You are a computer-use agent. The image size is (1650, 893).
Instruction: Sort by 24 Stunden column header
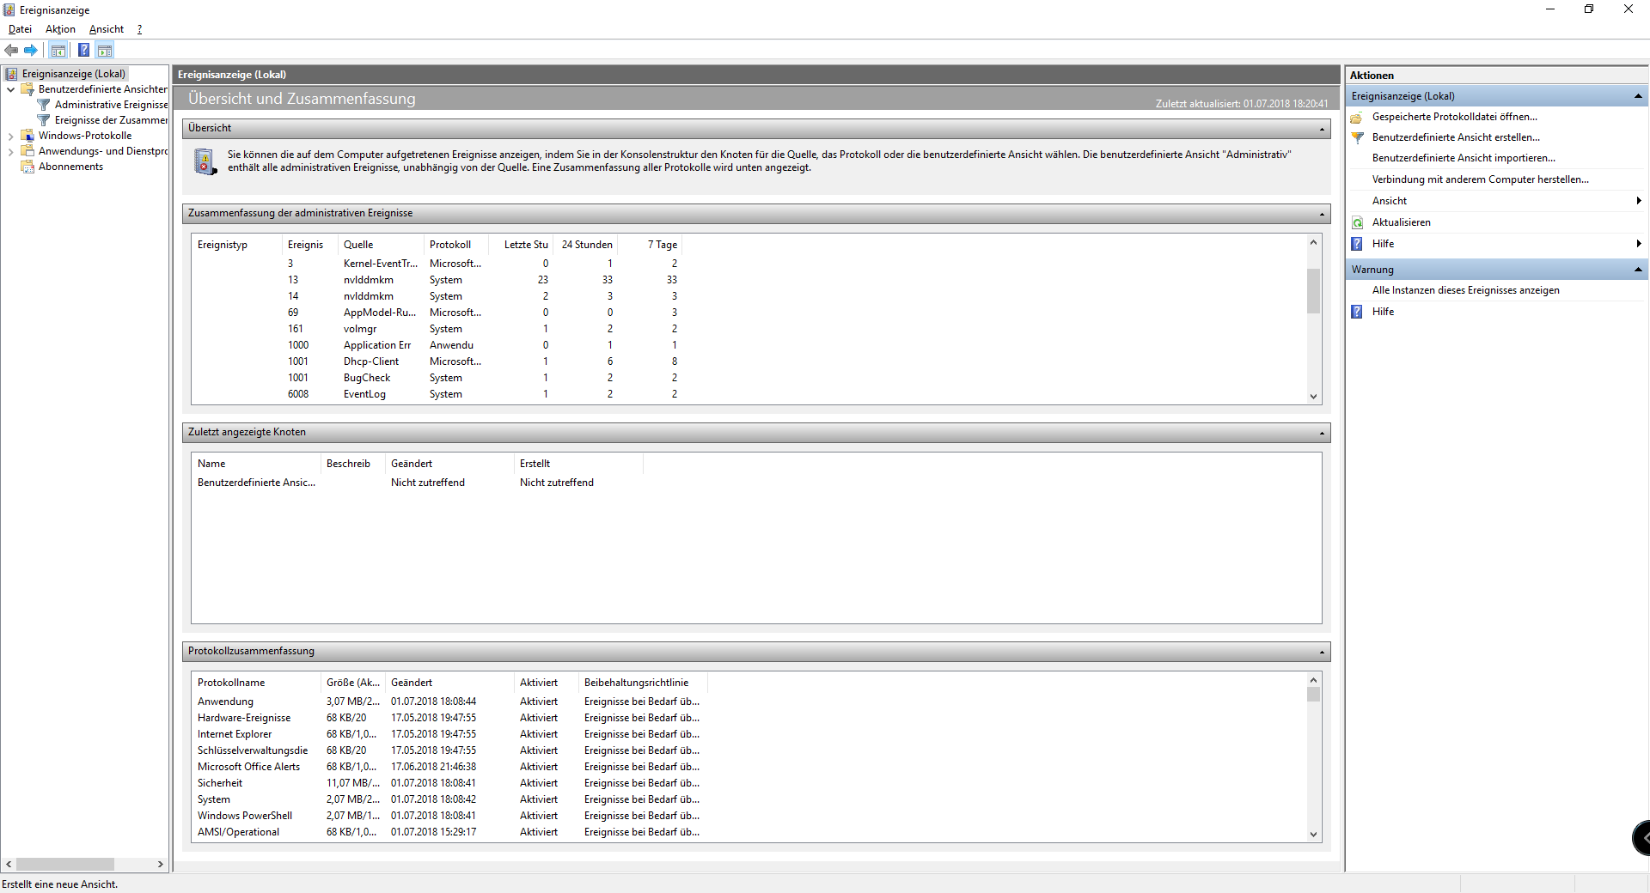pyautogui.click(x=586, y=245)
